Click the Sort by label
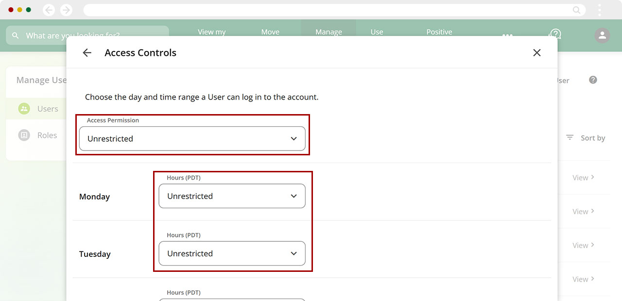Viewport: 622px width, 301px height. (593, 138)
